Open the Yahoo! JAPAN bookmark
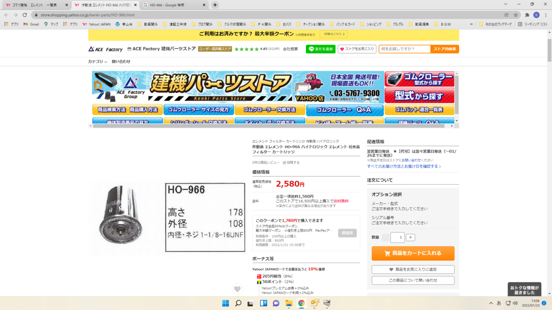This screenshot has width=552, height=310. pos(97,24)
